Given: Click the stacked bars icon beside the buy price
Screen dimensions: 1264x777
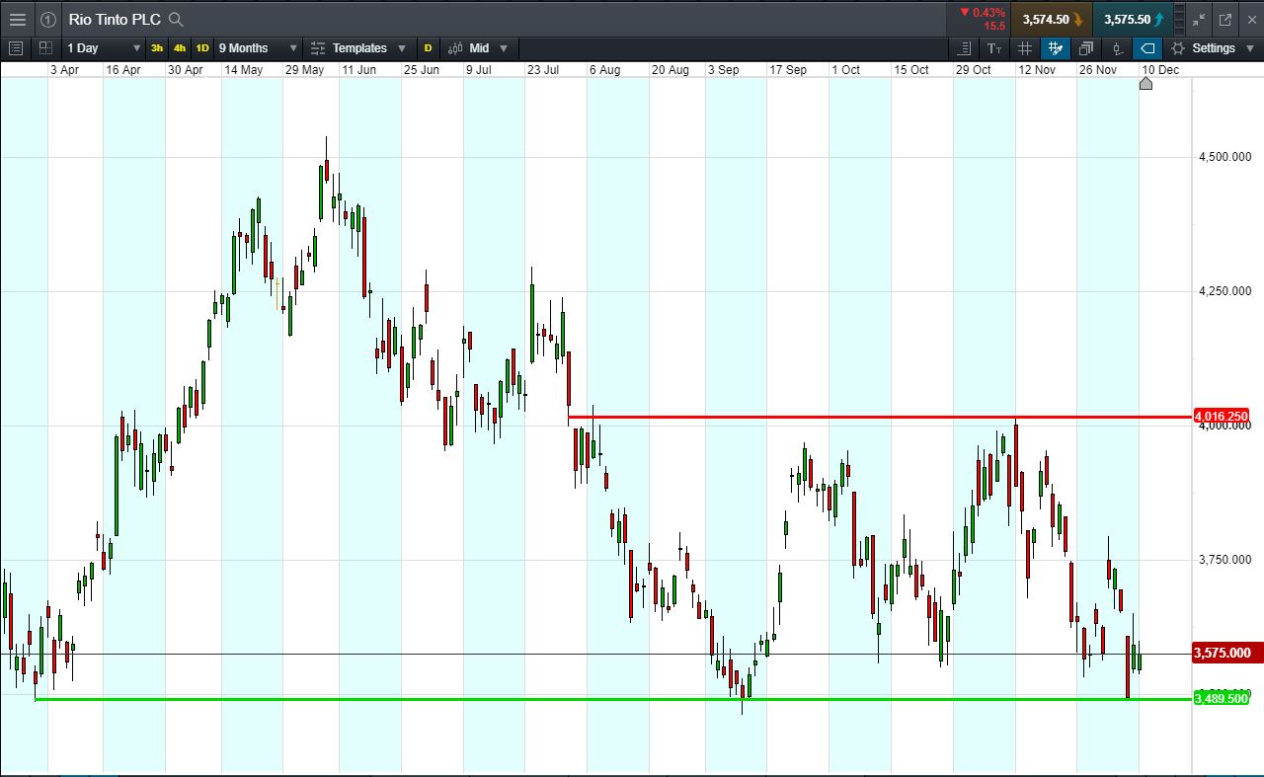Looking at the screenshot, I should click(x=1179, y=19).
